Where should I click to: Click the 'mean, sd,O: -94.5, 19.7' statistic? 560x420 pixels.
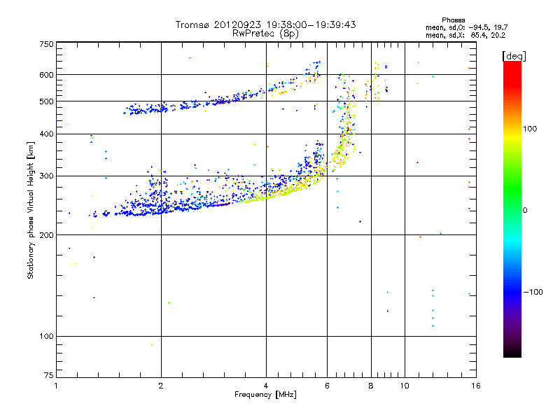tap(466, 27)
